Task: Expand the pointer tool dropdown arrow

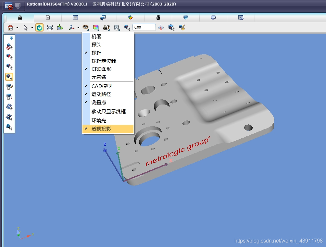Action: [x=32, y=28]
